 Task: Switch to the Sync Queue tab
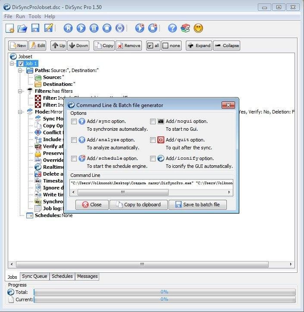click(34, 276)
